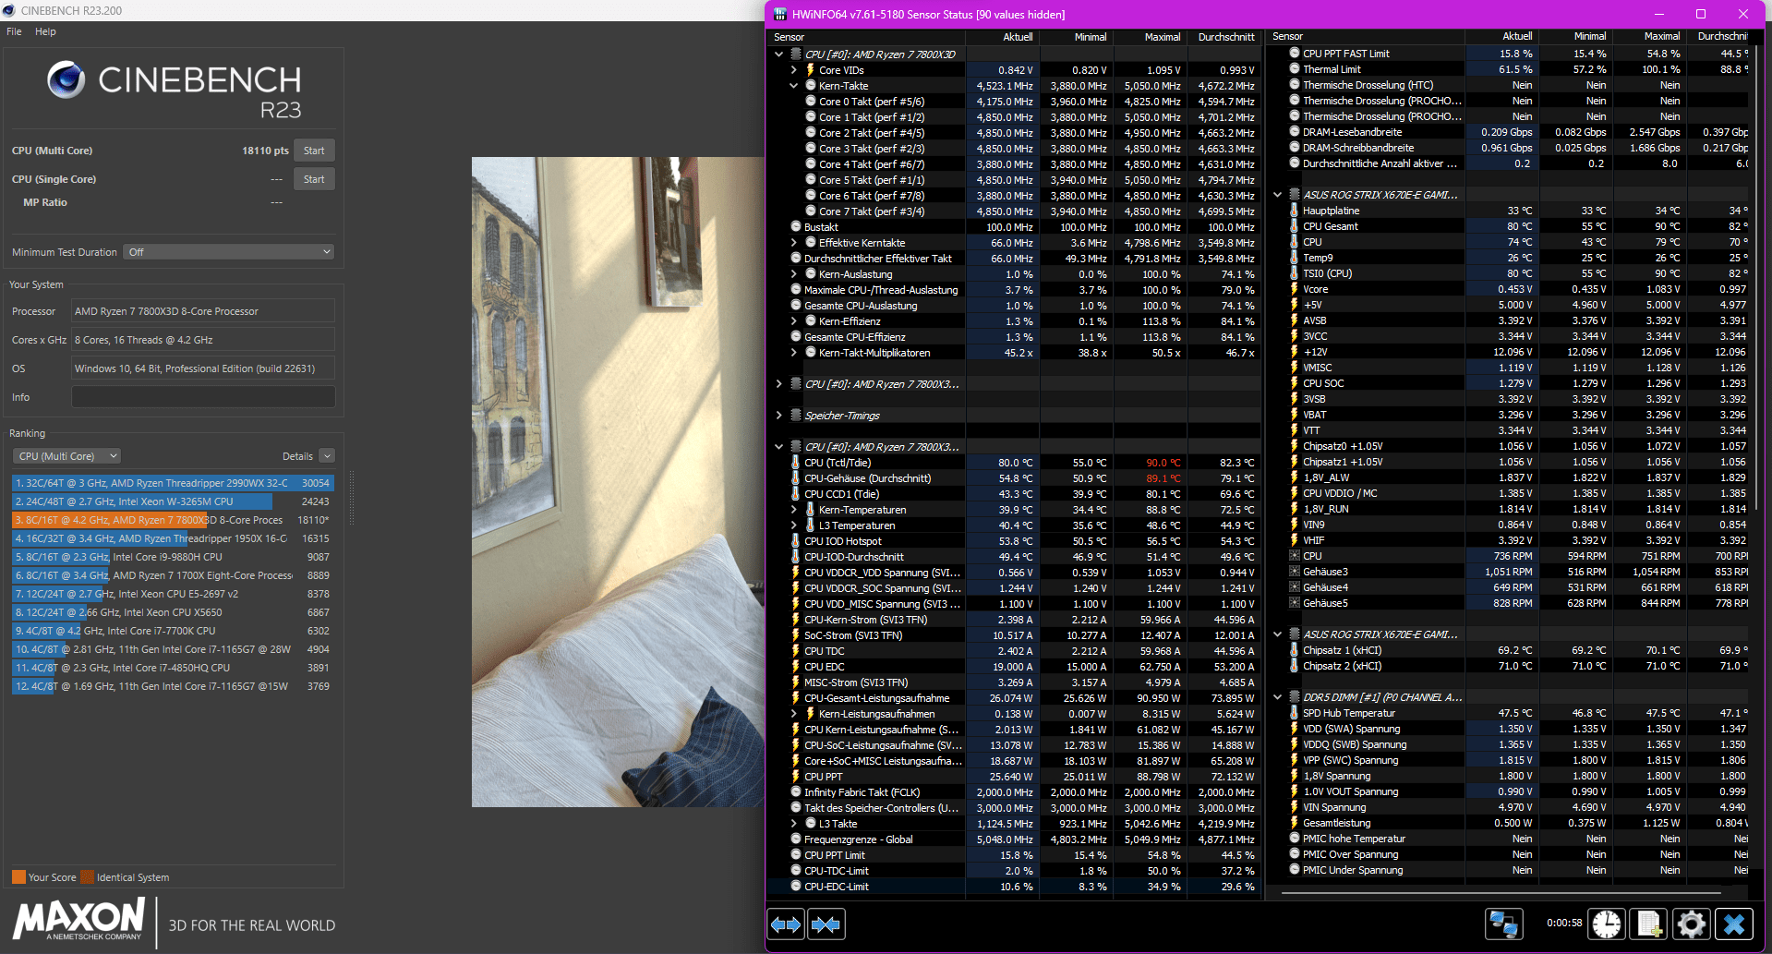Image resolution: width=1772 pixels, height=954 pixels.
Task: Click the clock icon of 'Bustakt' row
Action: point(796,227)
